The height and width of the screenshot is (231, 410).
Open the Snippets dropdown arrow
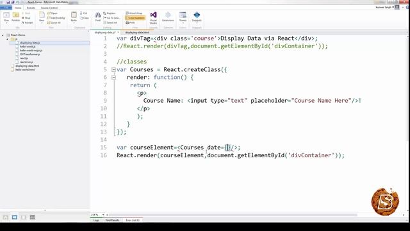coord(197,23)
